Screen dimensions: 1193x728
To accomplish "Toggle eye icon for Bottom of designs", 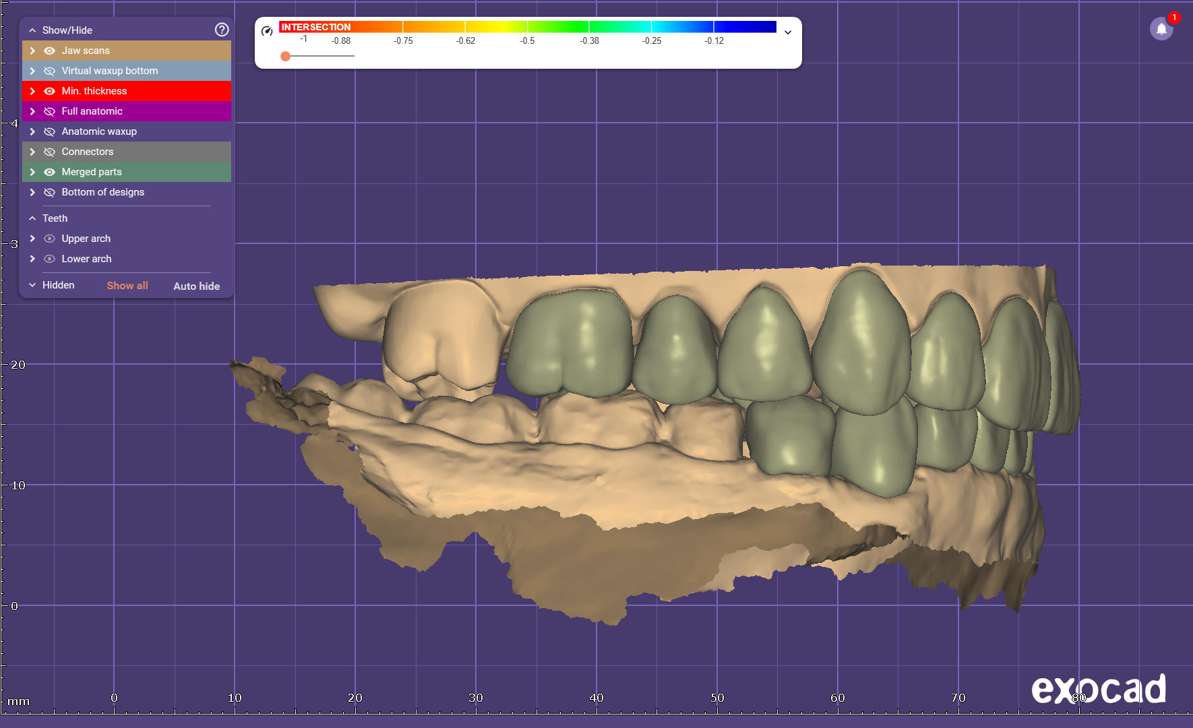I will (x=49, y=192).
